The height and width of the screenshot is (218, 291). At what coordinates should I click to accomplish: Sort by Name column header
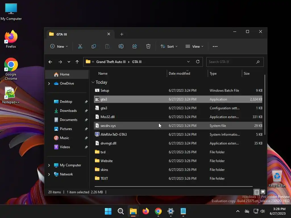click(103, 74)
